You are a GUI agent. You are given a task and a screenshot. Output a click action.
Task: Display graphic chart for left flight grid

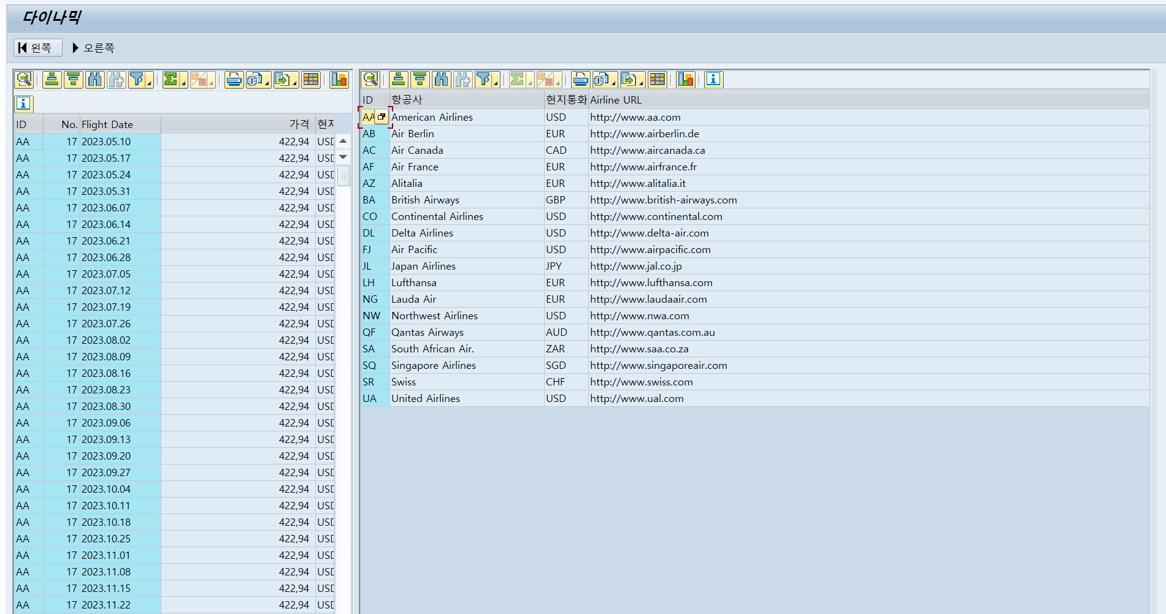tap(339, 80)
